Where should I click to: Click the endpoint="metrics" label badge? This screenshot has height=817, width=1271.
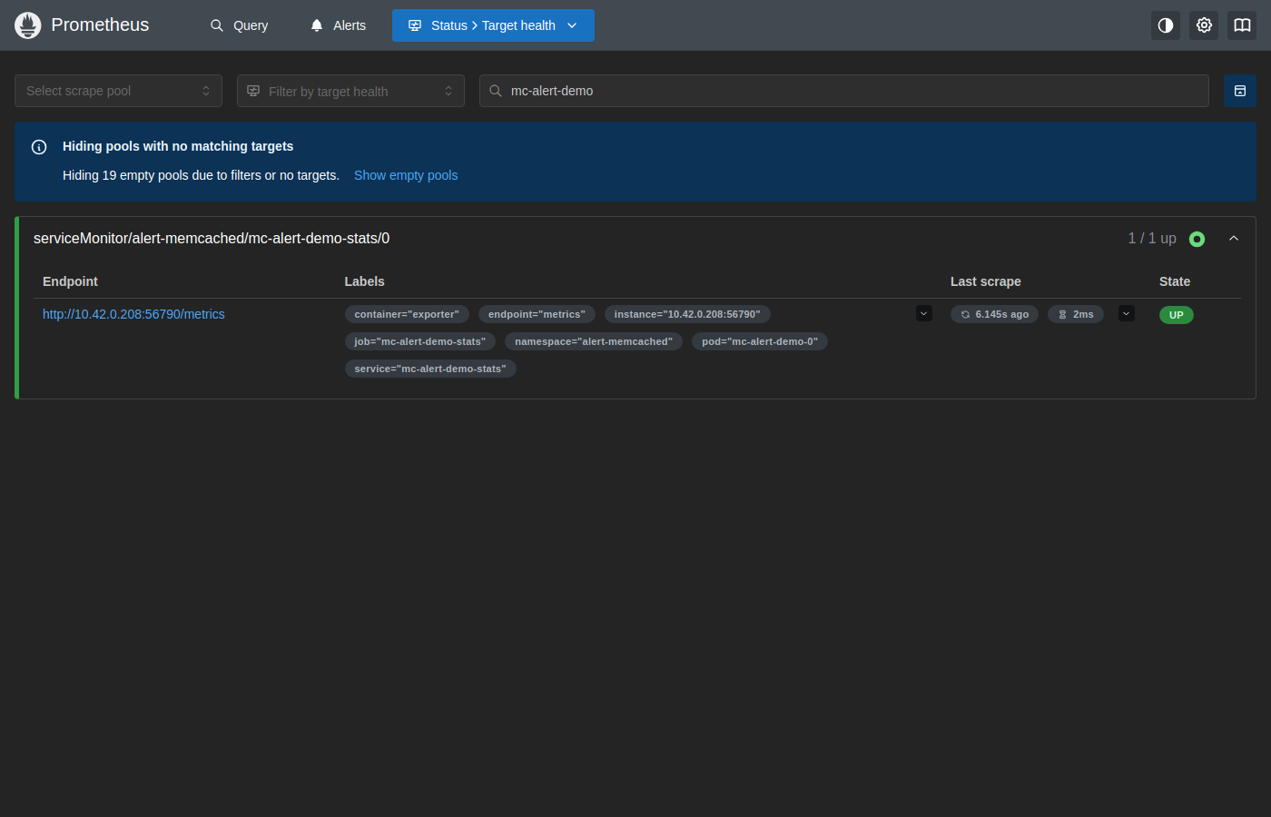[537, 314]
